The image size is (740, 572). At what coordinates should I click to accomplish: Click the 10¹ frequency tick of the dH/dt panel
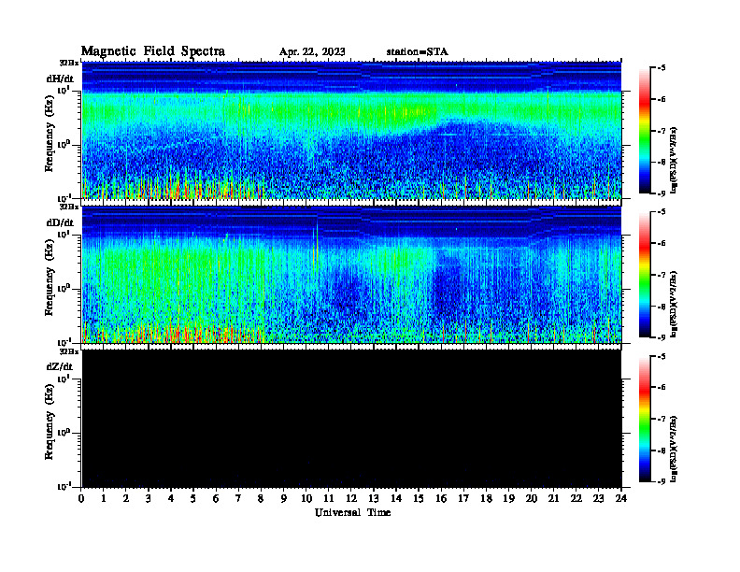64,91
